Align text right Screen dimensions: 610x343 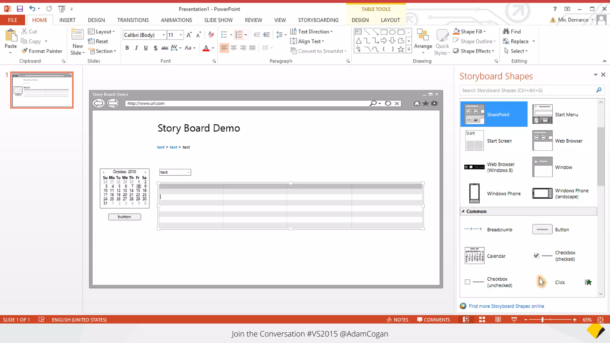click(x=243, y=48)
